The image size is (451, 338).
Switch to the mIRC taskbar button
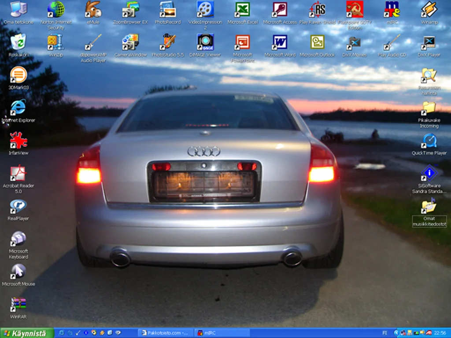pos(222,333)
